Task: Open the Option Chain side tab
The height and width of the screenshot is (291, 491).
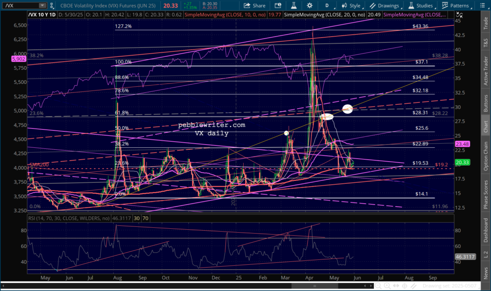Action: pos(486,157)
